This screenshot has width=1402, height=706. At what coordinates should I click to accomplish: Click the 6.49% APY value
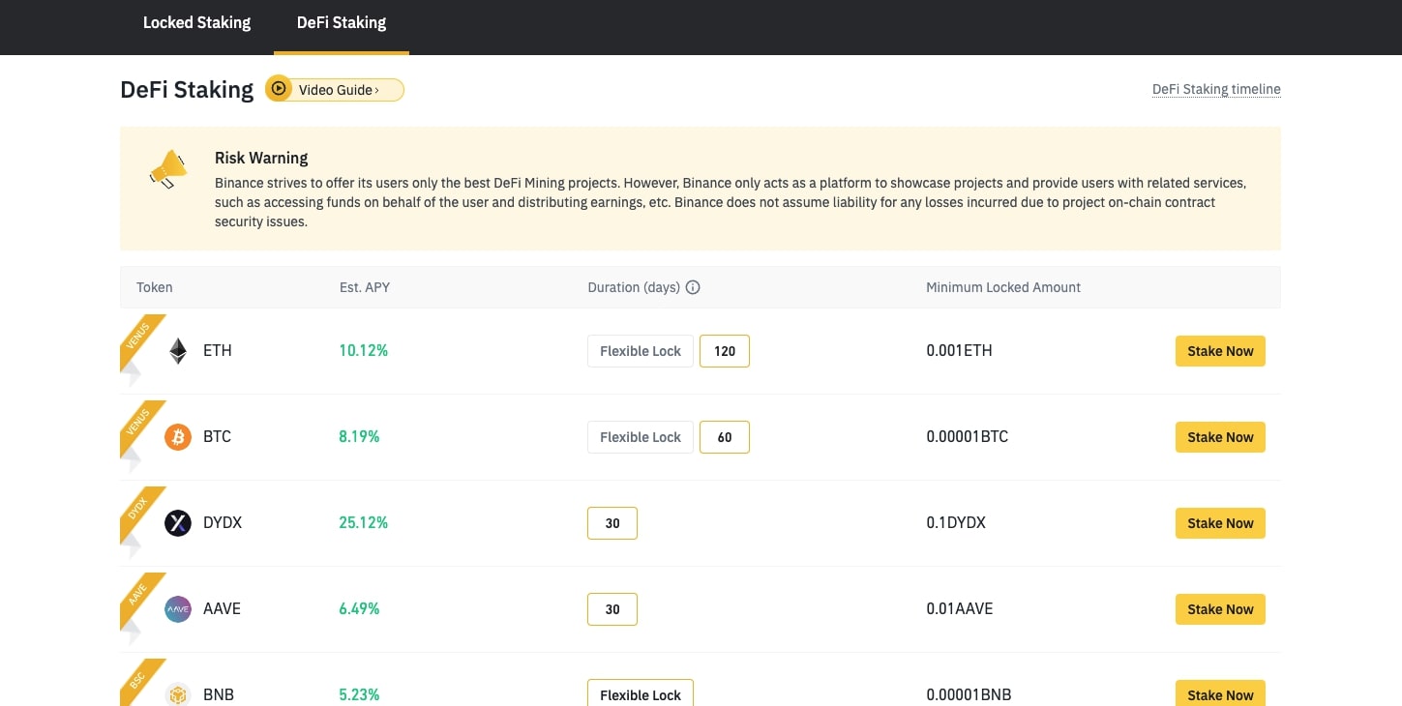[x=359, y=608]
